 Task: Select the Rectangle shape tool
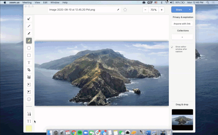[x=29, y=55]
